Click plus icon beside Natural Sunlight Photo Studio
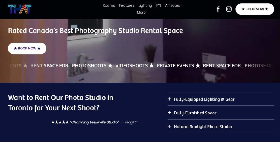This screenshot has height=142, width=280. [x=169, y=126]
